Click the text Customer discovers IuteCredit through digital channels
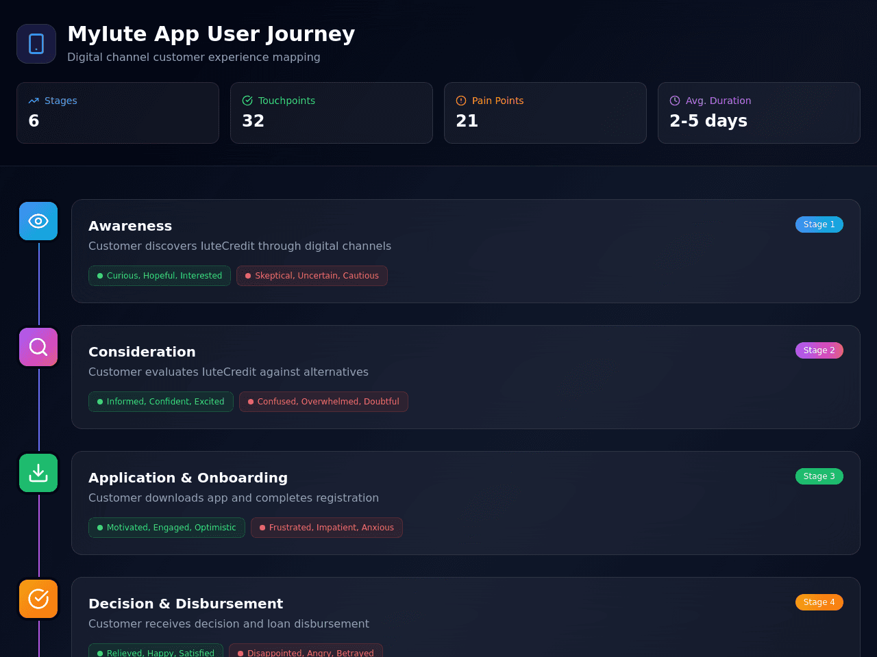The height and width of the screenshot is (657, 877). tap(240, 246)
